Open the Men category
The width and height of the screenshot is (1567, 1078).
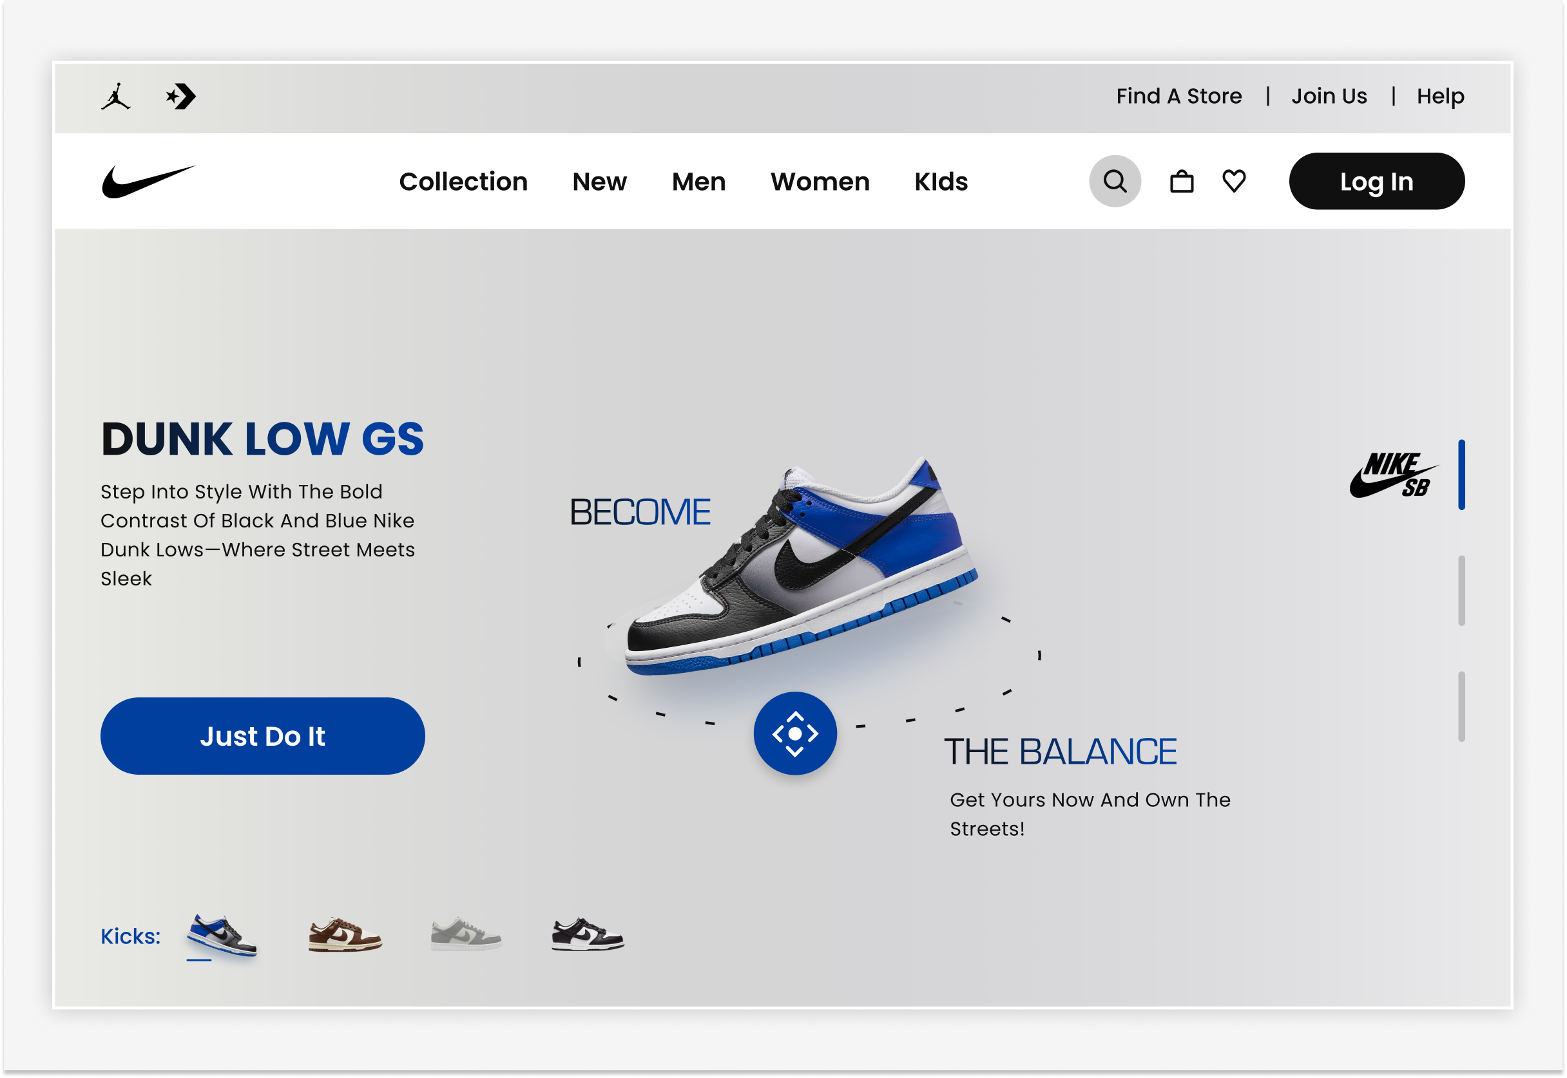point(698,181)
